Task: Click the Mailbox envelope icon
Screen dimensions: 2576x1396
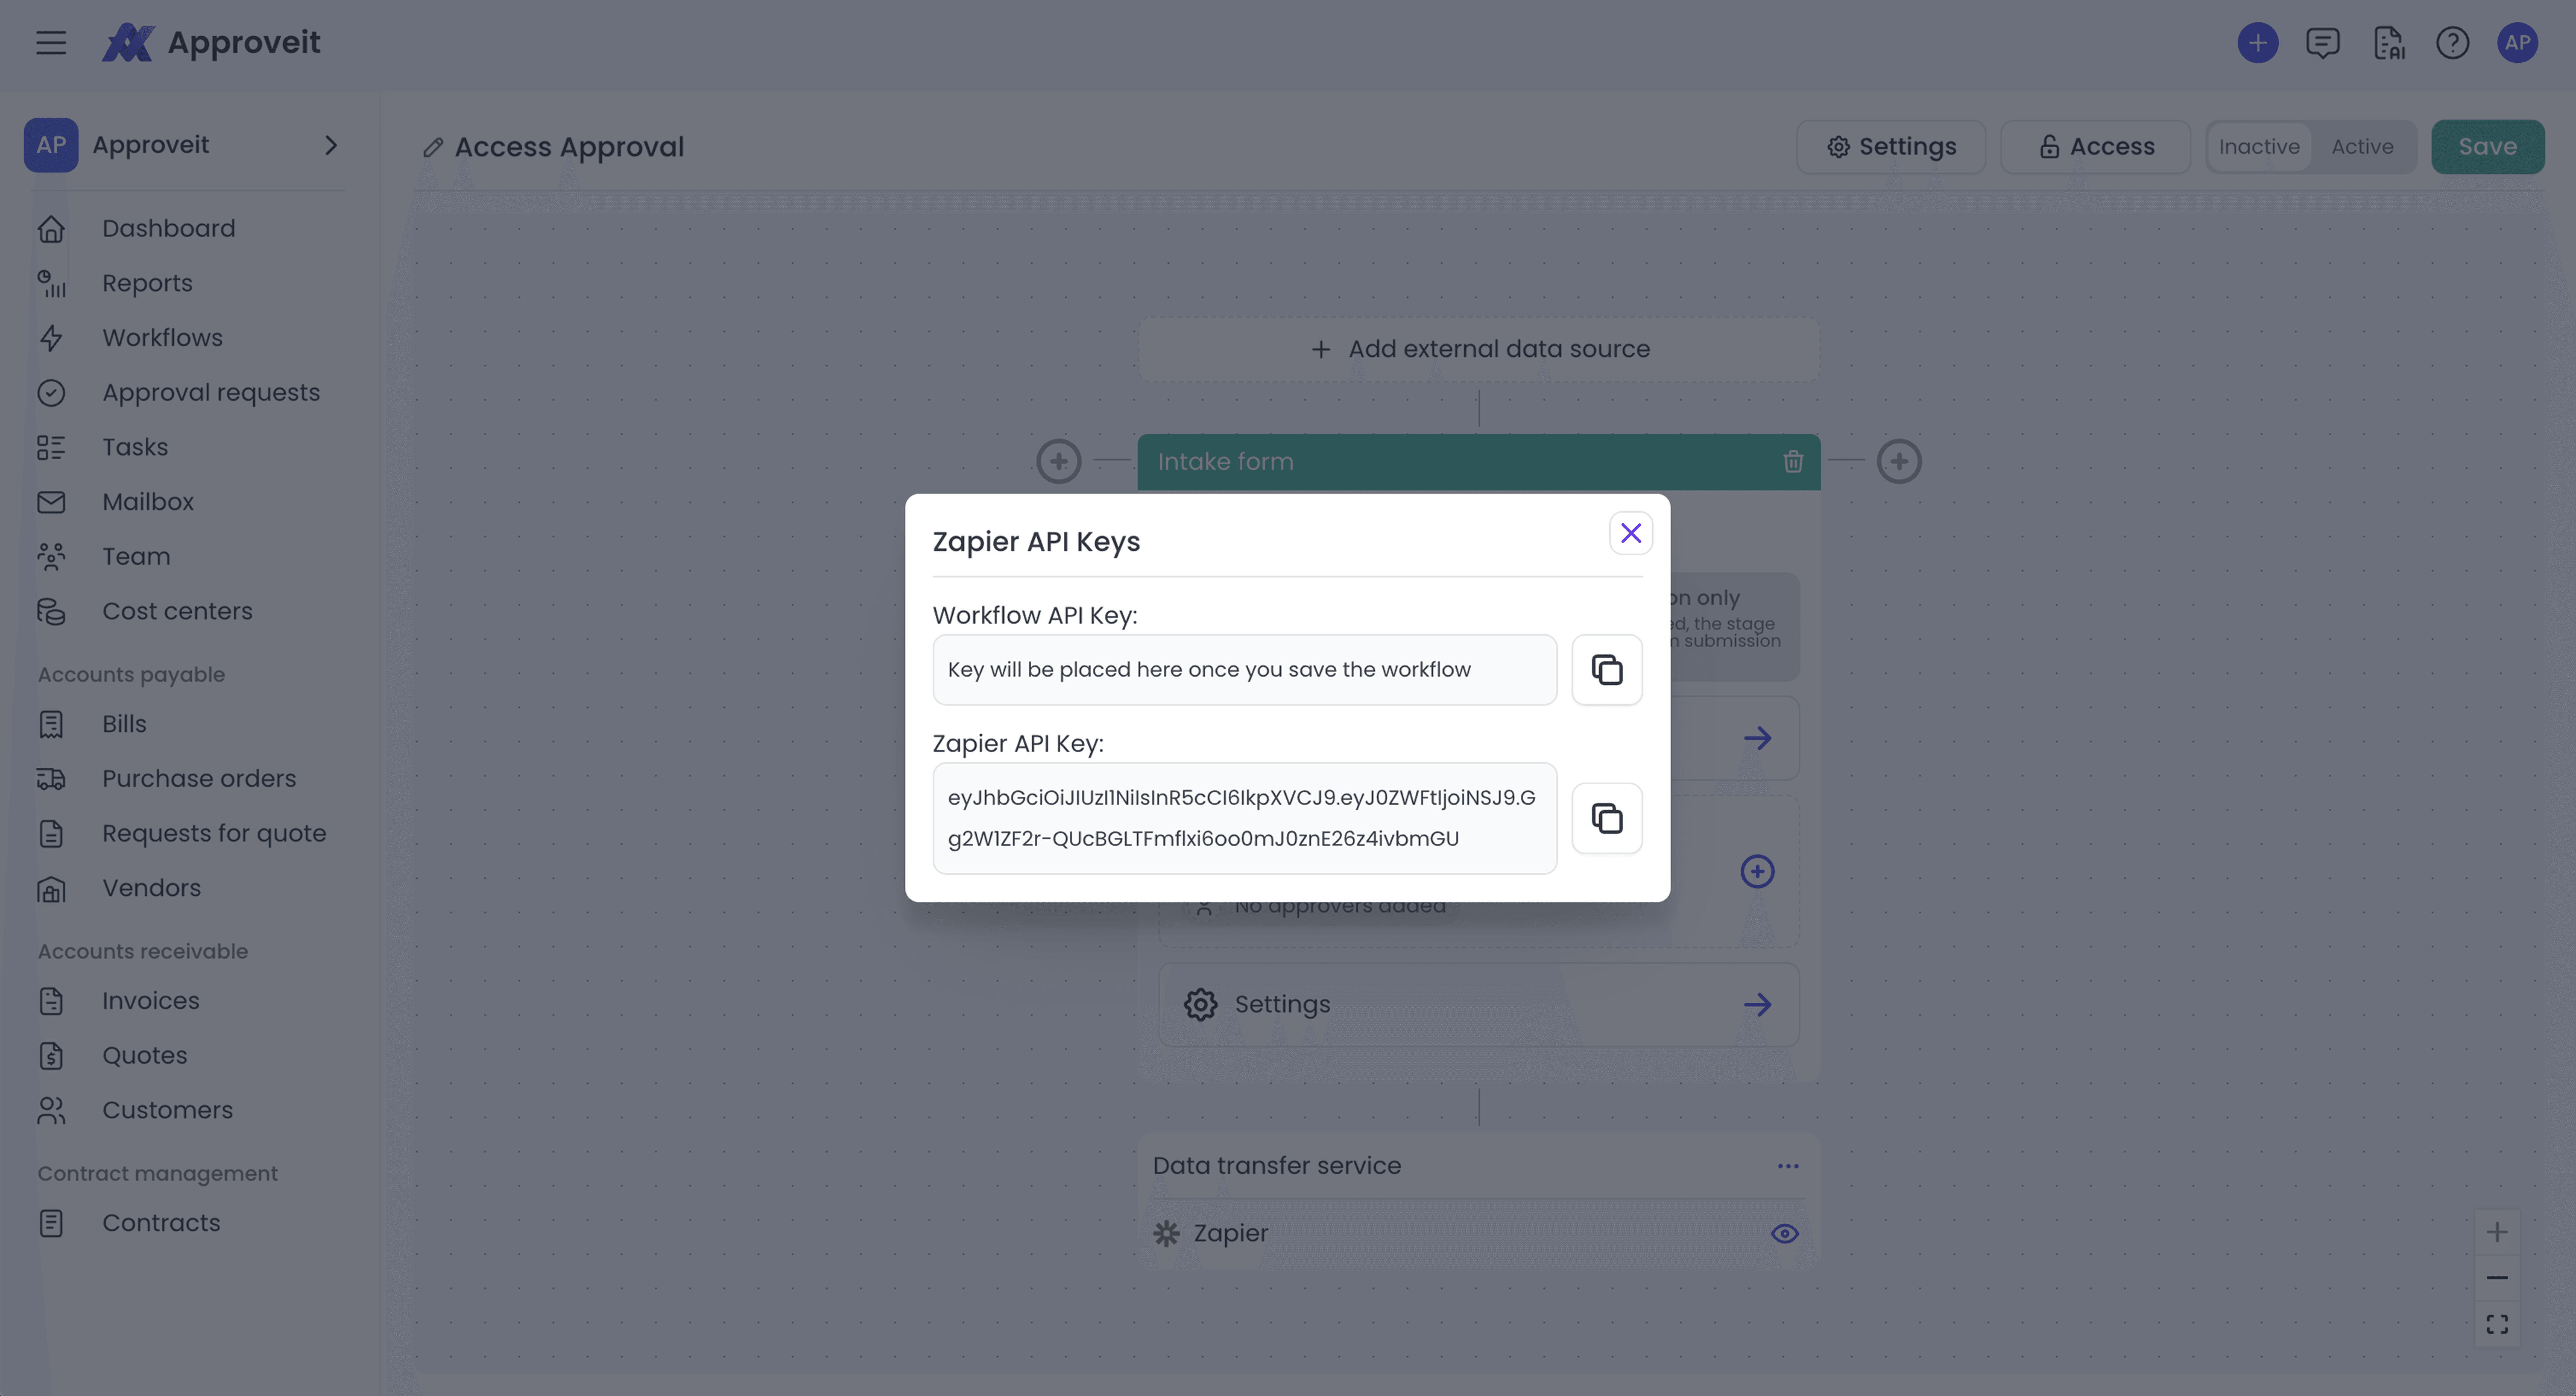Action: (x=51, y=502)
